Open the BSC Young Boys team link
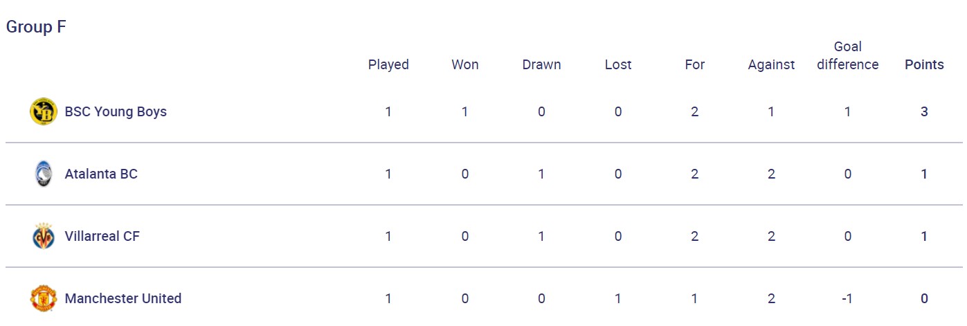This screenshot has height=326, width=967. pos(116,111)
